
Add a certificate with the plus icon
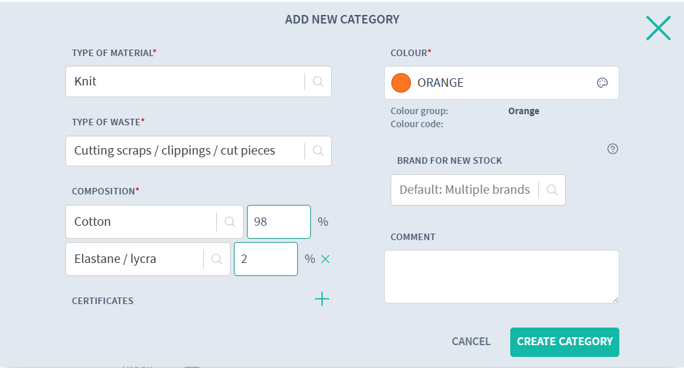pyautogui.click(x=322, y=299)
